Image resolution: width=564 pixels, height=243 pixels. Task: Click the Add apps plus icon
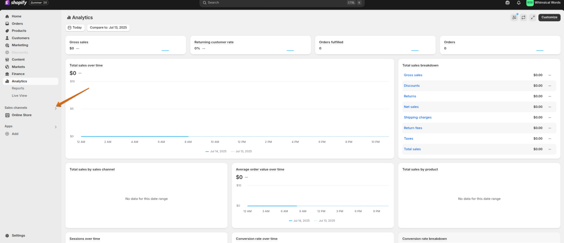[x=7, y=134]
